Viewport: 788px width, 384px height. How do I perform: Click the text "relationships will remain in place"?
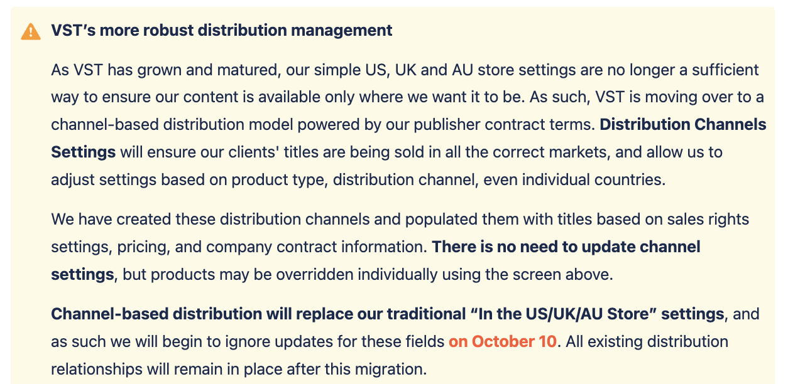tap(168, 370)
